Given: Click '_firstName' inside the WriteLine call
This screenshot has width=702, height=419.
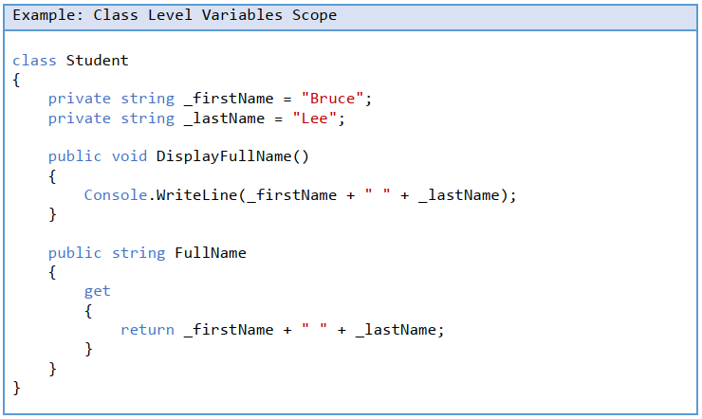Looking at the screenshot, I should (291, 195).
